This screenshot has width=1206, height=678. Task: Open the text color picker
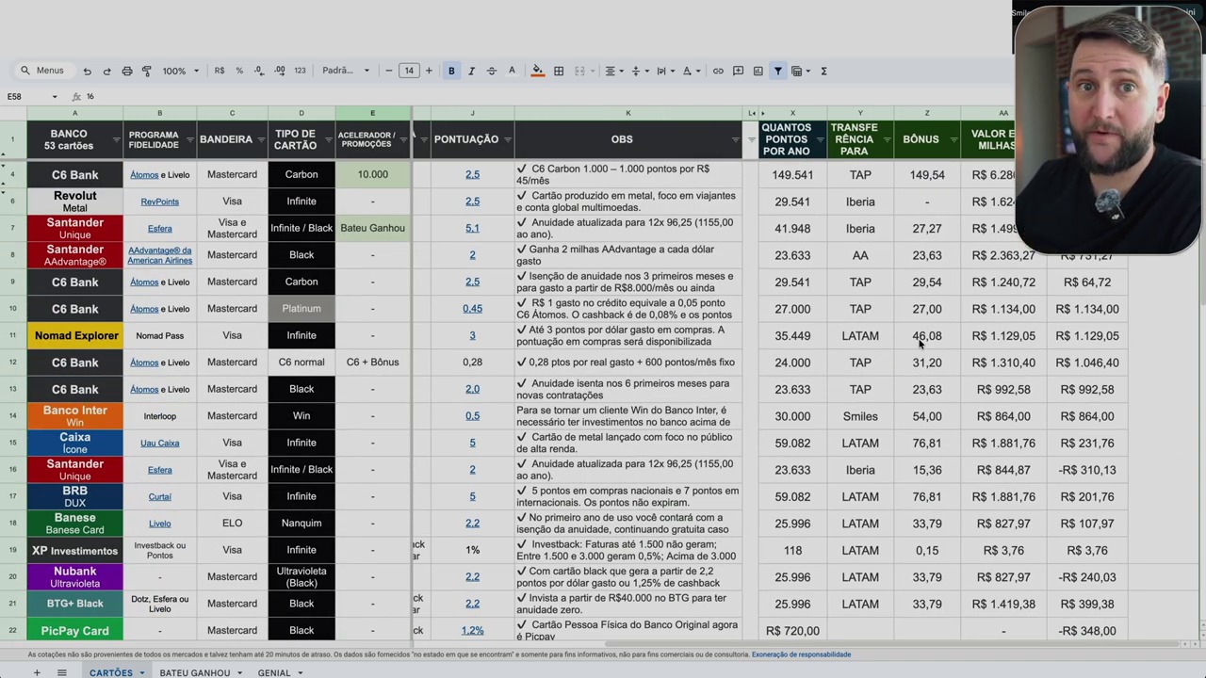coord(512,71)
